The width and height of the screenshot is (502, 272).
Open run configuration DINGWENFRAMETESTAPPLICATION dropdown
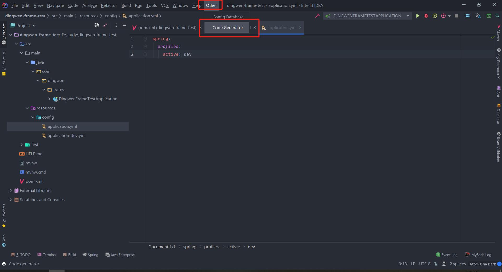367,16
